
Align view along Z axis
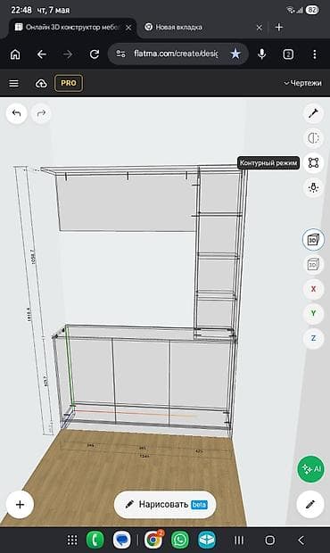[313, 338]
